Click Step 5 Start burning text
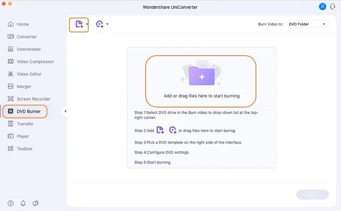The image size is (341, 211). (x=153, y=162)
